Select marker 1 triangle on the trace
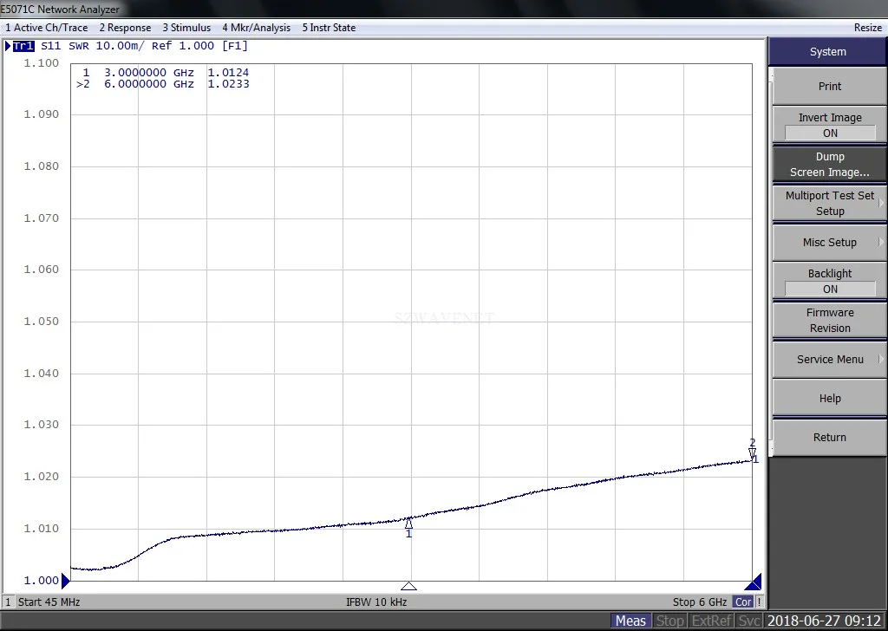 pyautogui.click(x=409, y=523)
